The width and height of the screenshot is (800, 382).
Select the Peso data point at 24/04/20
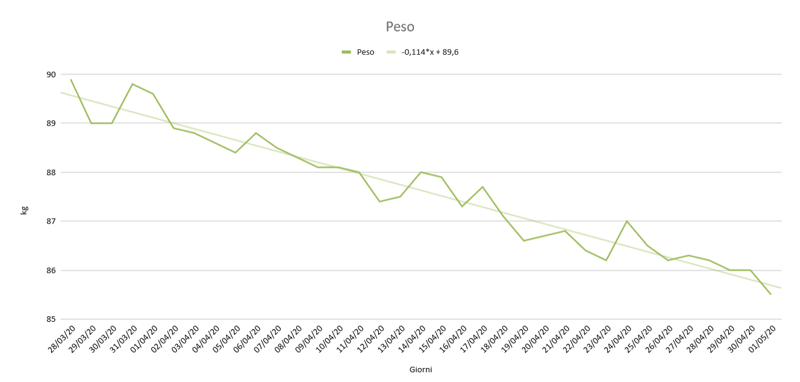tap(627, 221)
